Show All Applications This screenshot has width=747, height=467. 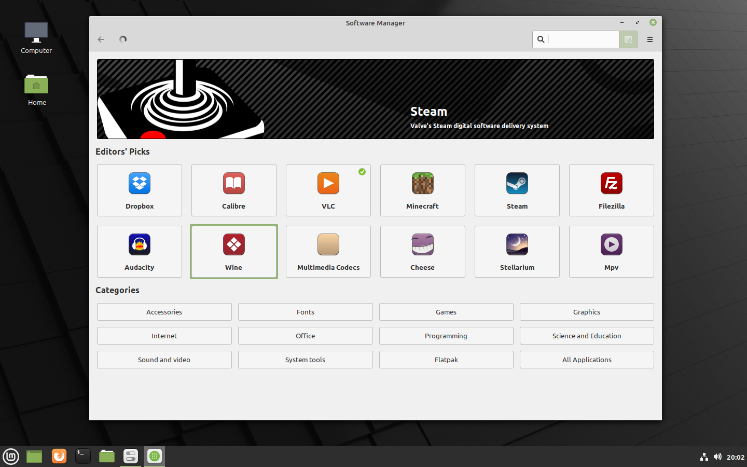coord(587,360)
